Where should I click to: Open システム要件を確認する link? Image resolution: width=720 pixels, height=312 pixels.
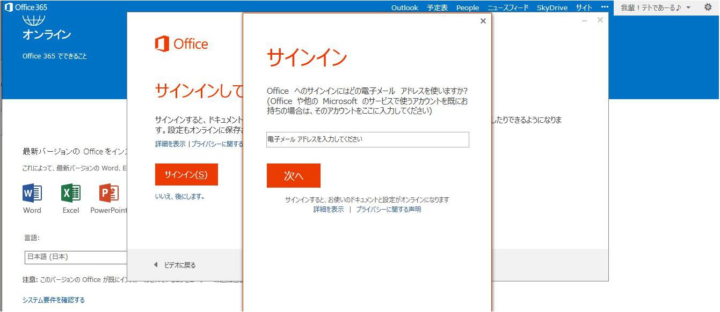pyautogui.click(x=54, y=300)
